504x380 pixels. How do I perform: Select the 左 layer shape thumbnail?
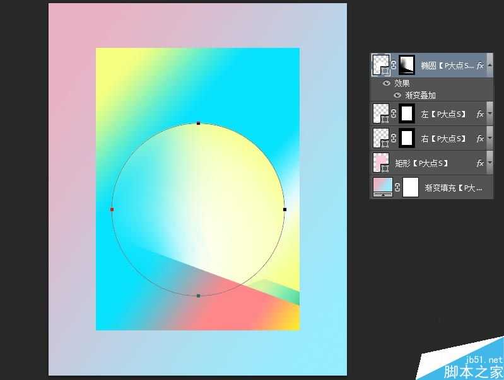point(381,113)
